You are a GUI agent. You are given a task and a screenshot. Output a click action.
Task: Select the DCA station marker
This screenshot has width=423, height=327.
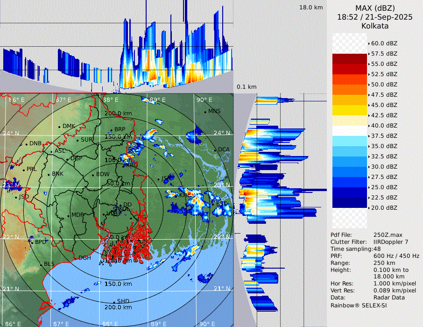215,149
